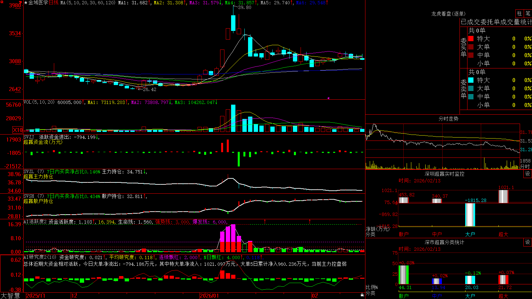Click 大户 category in 实时监控 chart
The height and width of the screenshot is (299, 532).
point(470,234)
